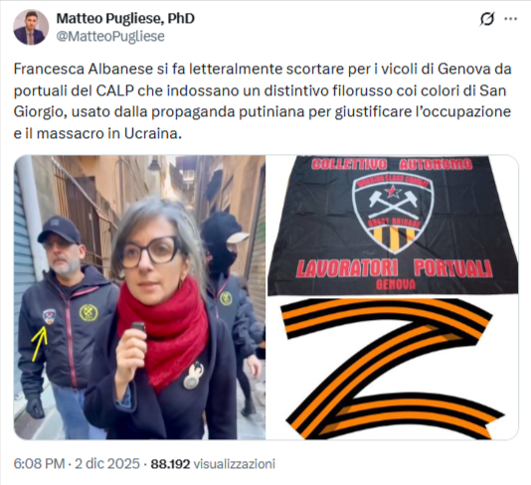Open the orange-black Z ribbon image
The height and width of the screenshot is (485, 531).
(x=392, y=369)
